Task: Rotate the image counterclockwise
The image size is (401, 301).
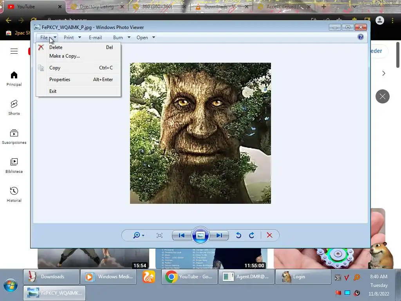Action: [x=238, y=235]
